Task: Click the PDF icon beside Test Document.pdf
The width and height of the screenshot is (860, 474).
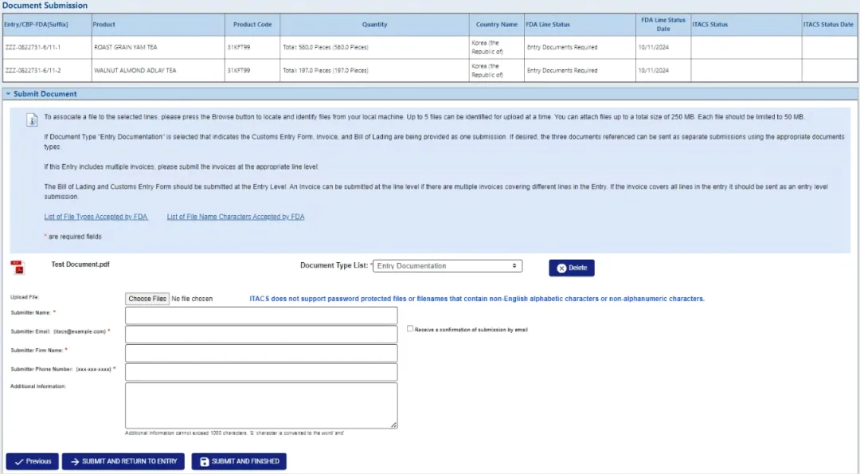Action: pyautogui.click(x=18, y=268)
